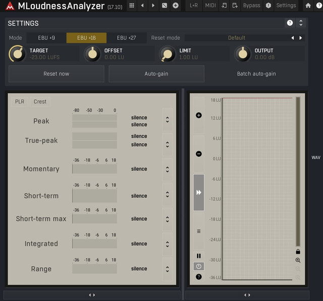Click the add preset plus icon
Image resolution: width=323 pixels, height=301 pixels.
[176, 6]
